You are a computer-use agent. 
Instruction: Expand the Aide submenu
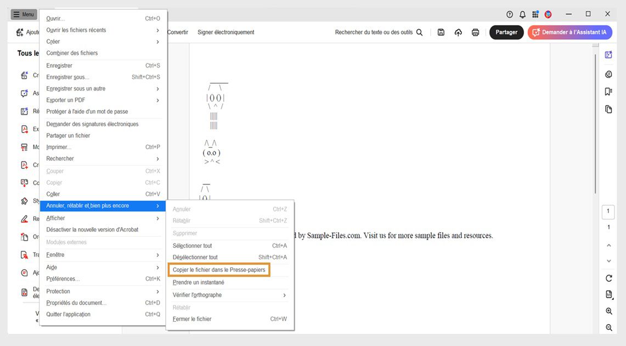pos(103,268)
